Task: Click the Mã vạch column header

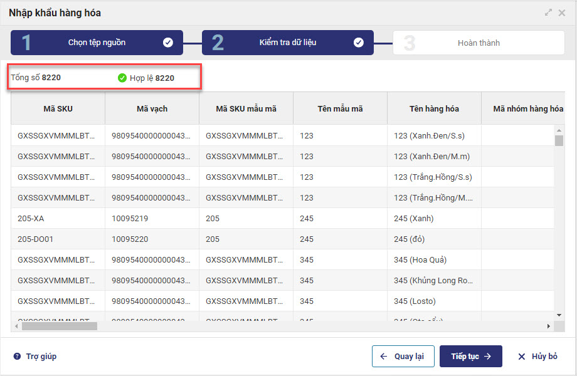Action: 152,109
